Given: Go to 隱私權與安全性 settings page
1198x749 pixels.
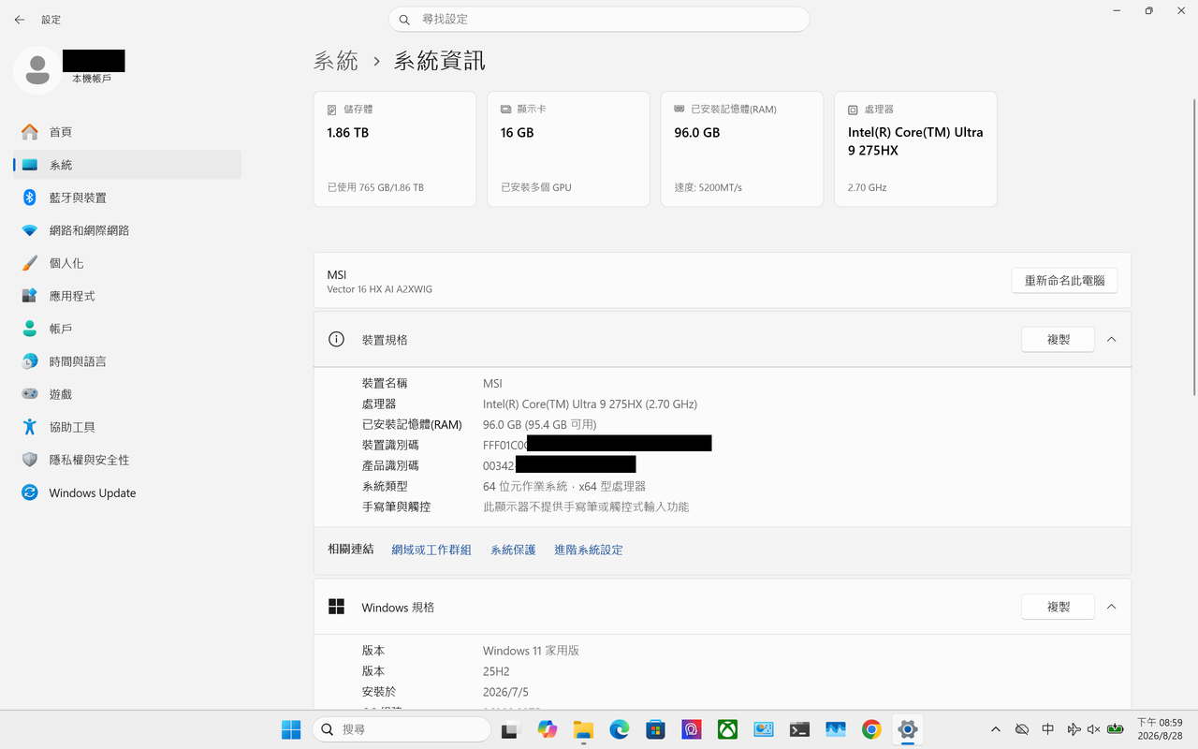Looking at the screenshot, I should point(127,460).
